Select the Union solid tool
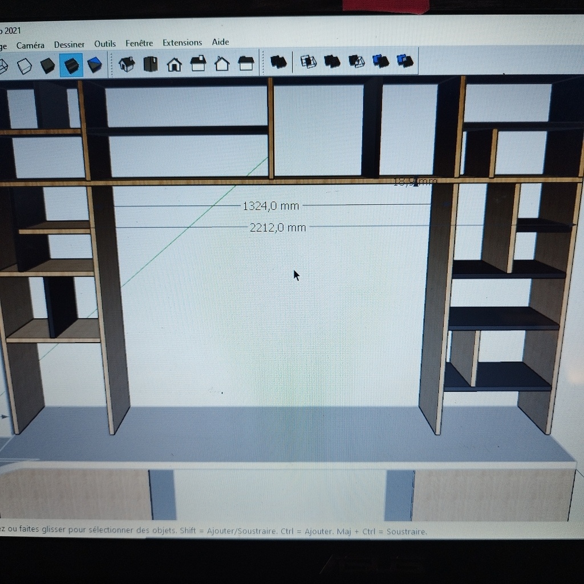The width and height of the screenshot is (584, 584). (332, 62)
